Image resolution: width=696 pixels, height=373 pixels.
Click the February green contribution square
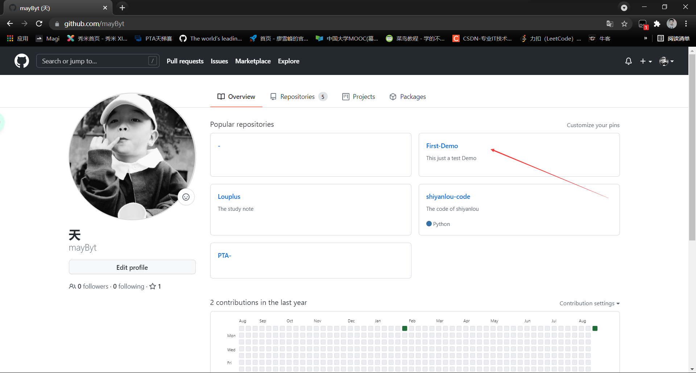point(405,328)
